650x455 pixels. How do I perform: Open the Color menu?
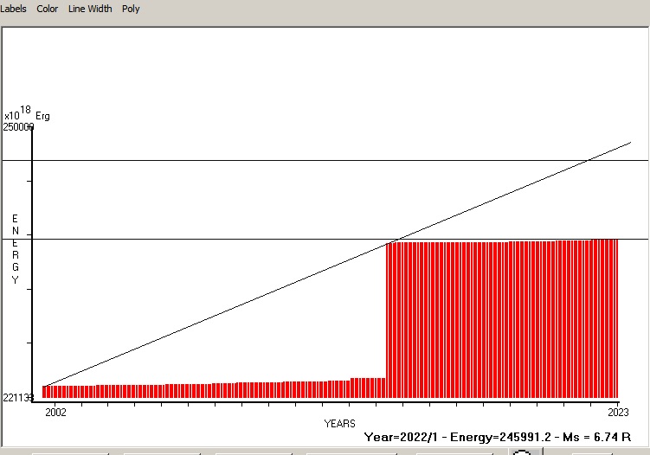(x=48, y=9)
